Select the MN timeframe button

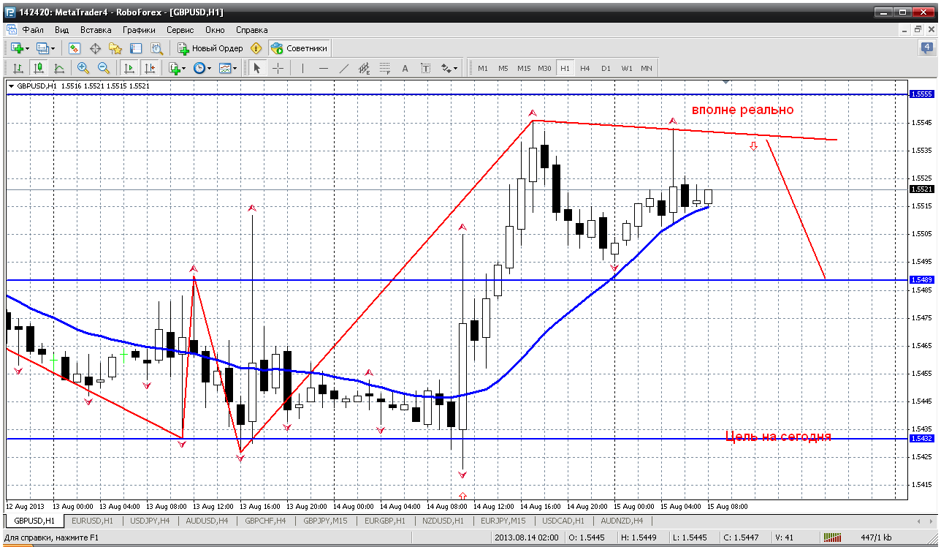[647, 68]
